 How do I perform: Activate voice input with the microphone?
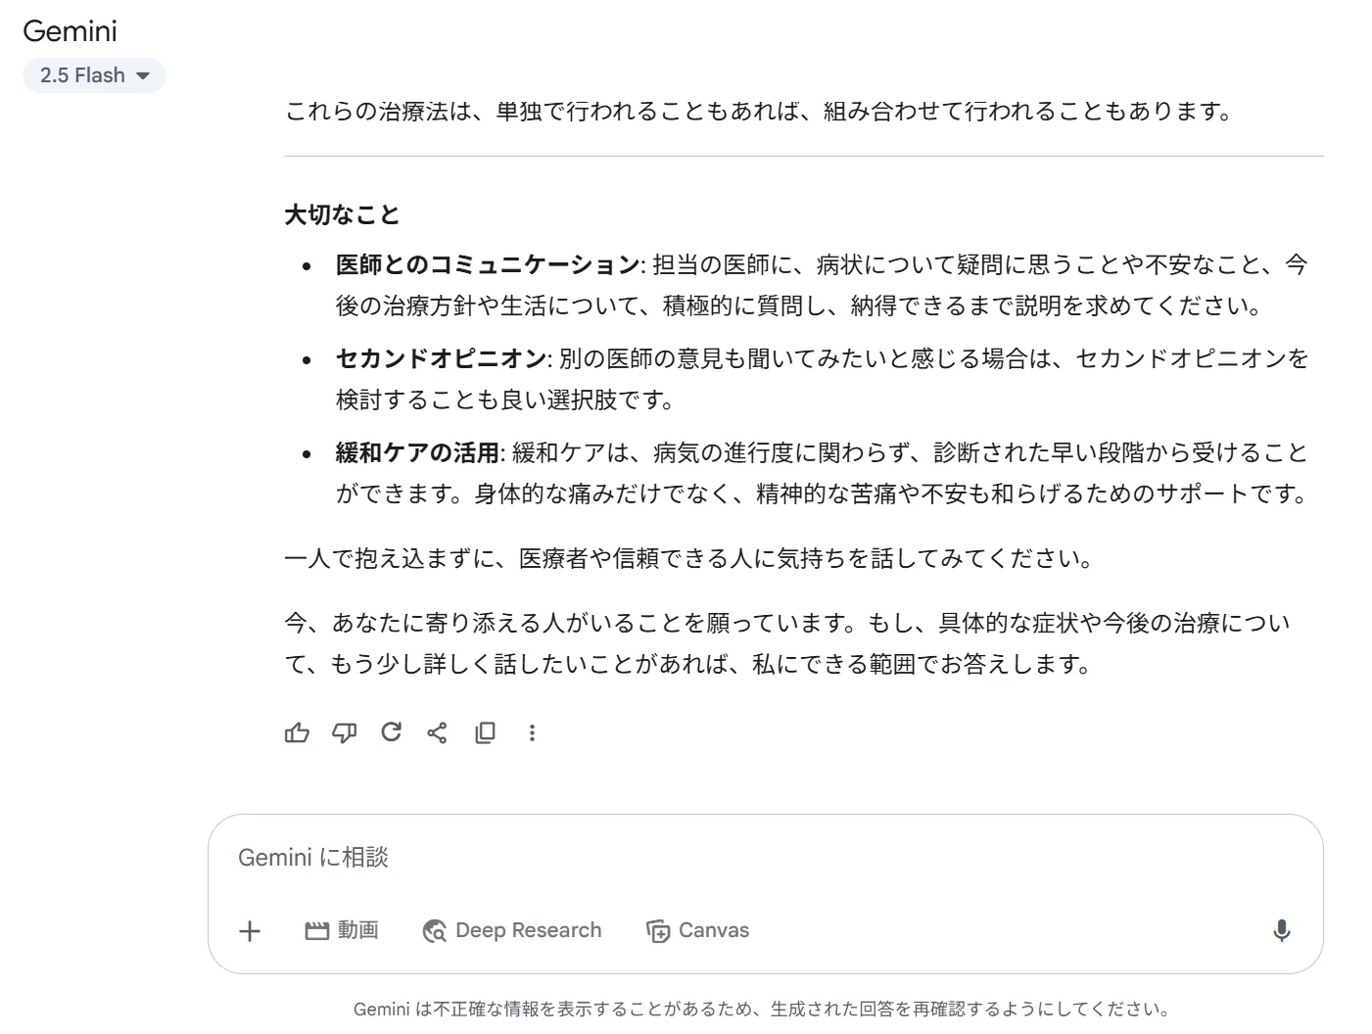pos(1284,931)
